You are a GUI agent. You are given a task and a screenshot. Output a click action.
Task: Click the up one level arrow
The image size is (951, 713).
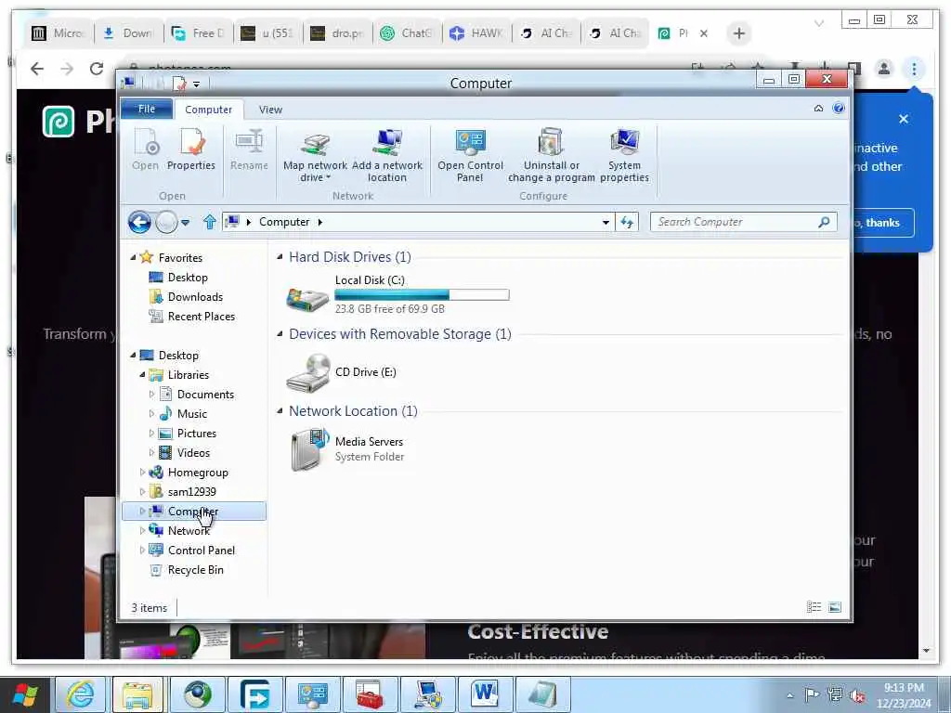coord(210,222)
